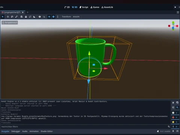Toggle warning messages filter yellow icon

coord(175,122)
